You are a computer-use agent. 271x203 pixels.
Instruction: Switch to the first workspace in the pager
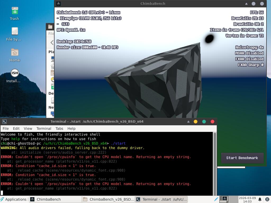(x=224, y=199)
